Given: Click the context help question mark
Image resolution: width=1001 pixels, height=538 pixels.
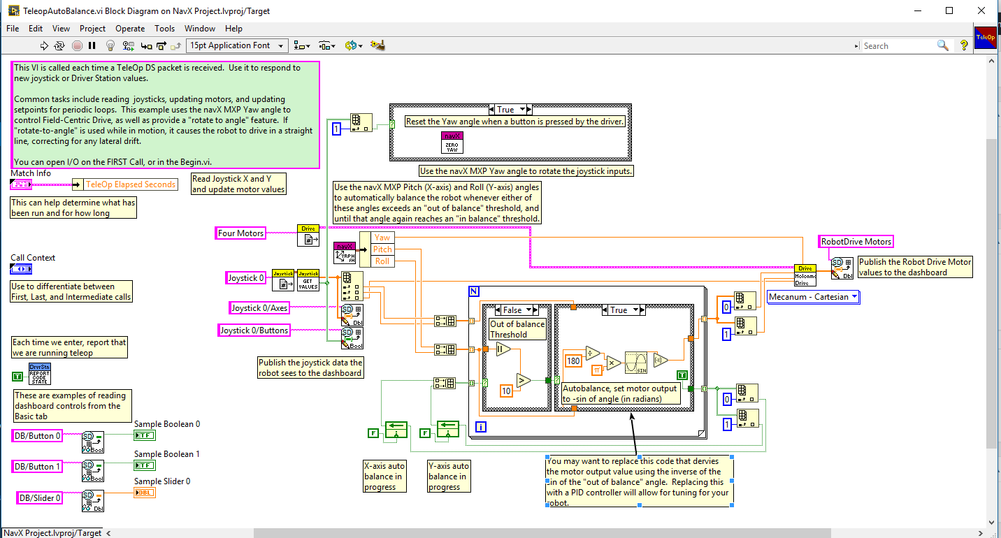Looking at the screenshot, I should (964, 45).
